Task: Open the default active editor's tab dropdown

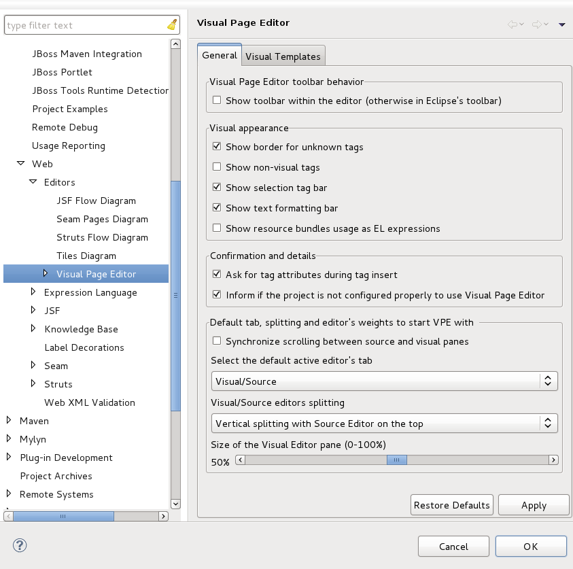Action: pyautogui.click(x=384, y=381)
